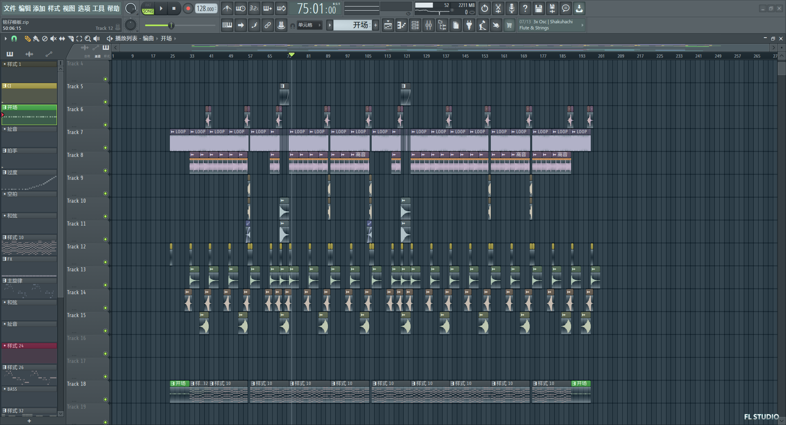Open the Mixer view
This screenshot has width=786, height=425.
pos(429,25)
